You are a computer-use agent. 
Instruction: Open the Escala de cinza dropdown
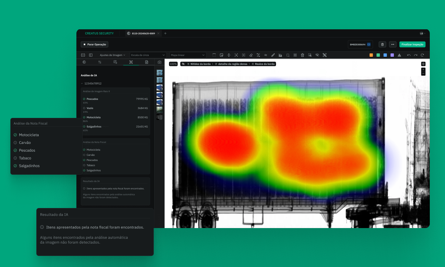[148, 55]
